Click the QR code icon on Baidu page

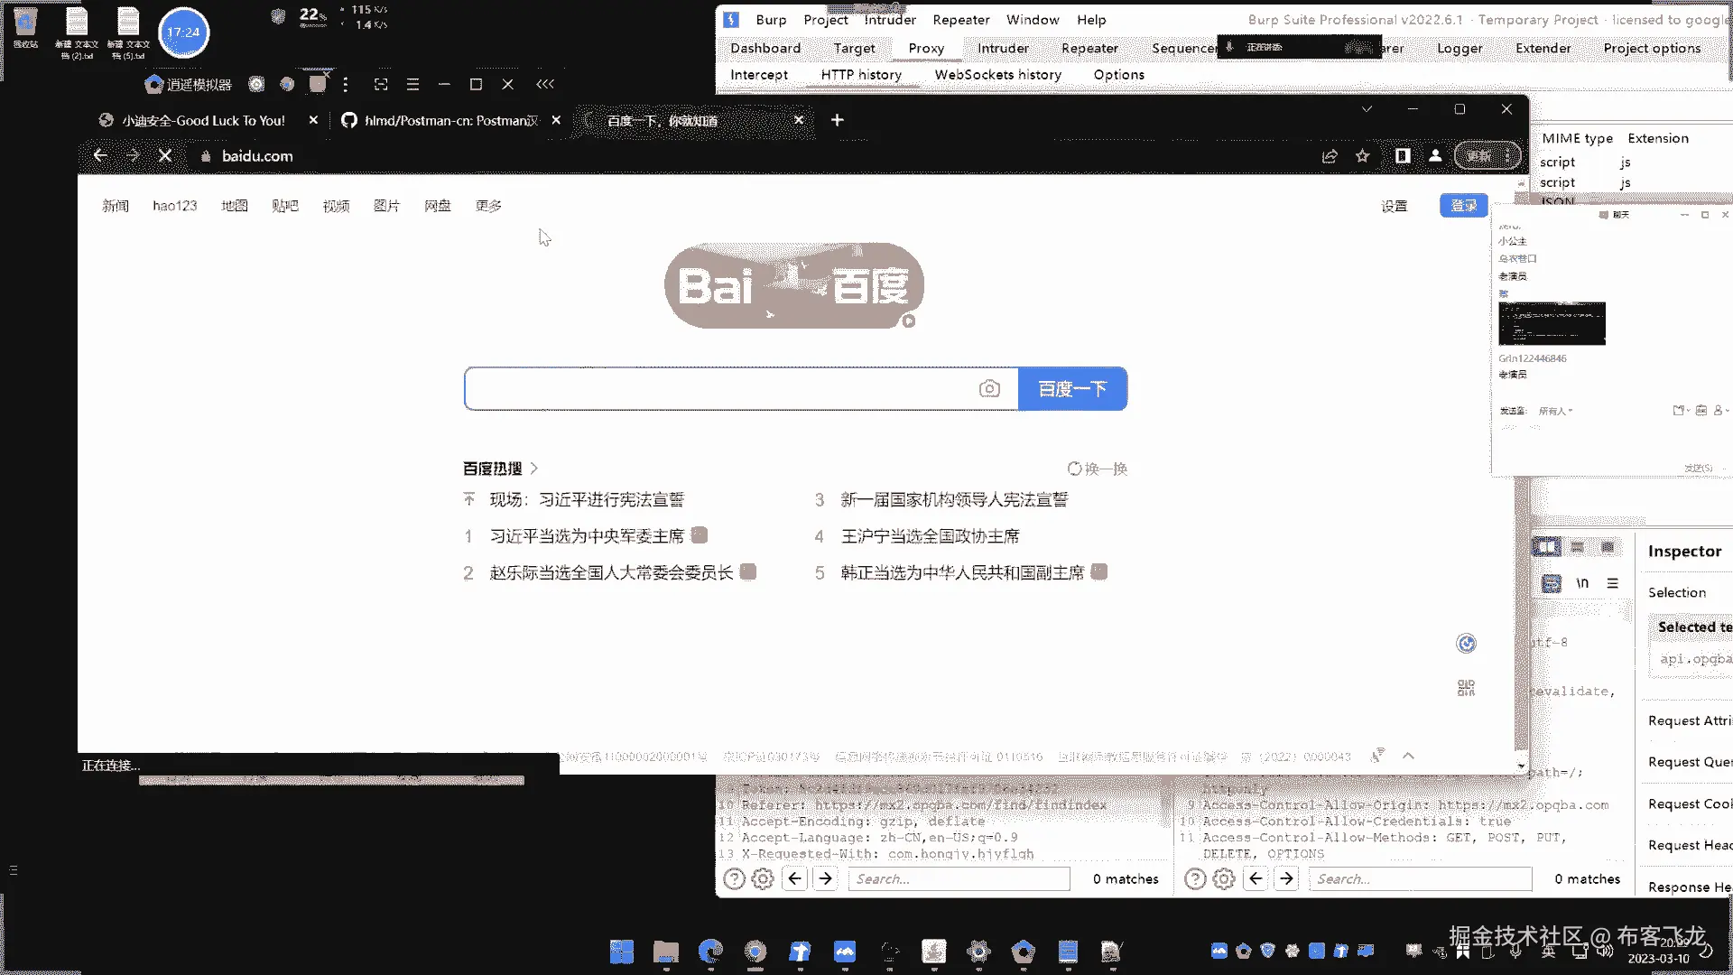(1466, 688)
